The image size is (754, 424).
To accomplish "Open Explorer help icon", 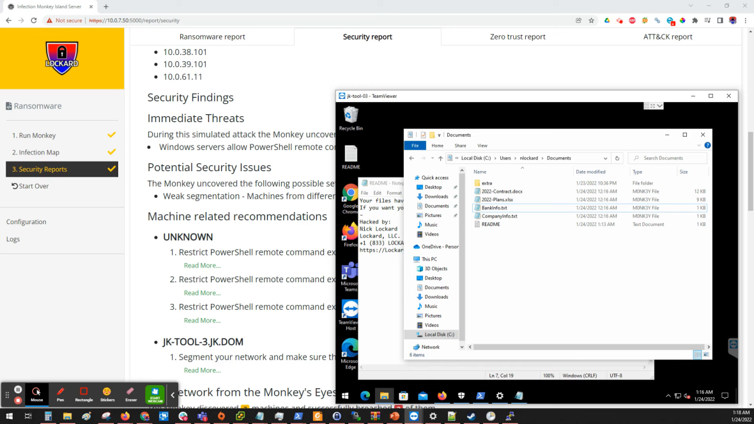I will [x=707, y=146].
